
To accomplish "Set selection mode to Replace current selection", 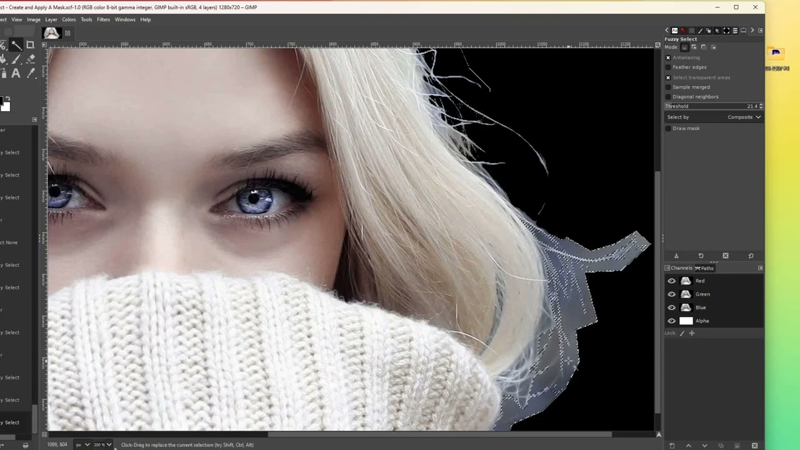I will [684, 47].
